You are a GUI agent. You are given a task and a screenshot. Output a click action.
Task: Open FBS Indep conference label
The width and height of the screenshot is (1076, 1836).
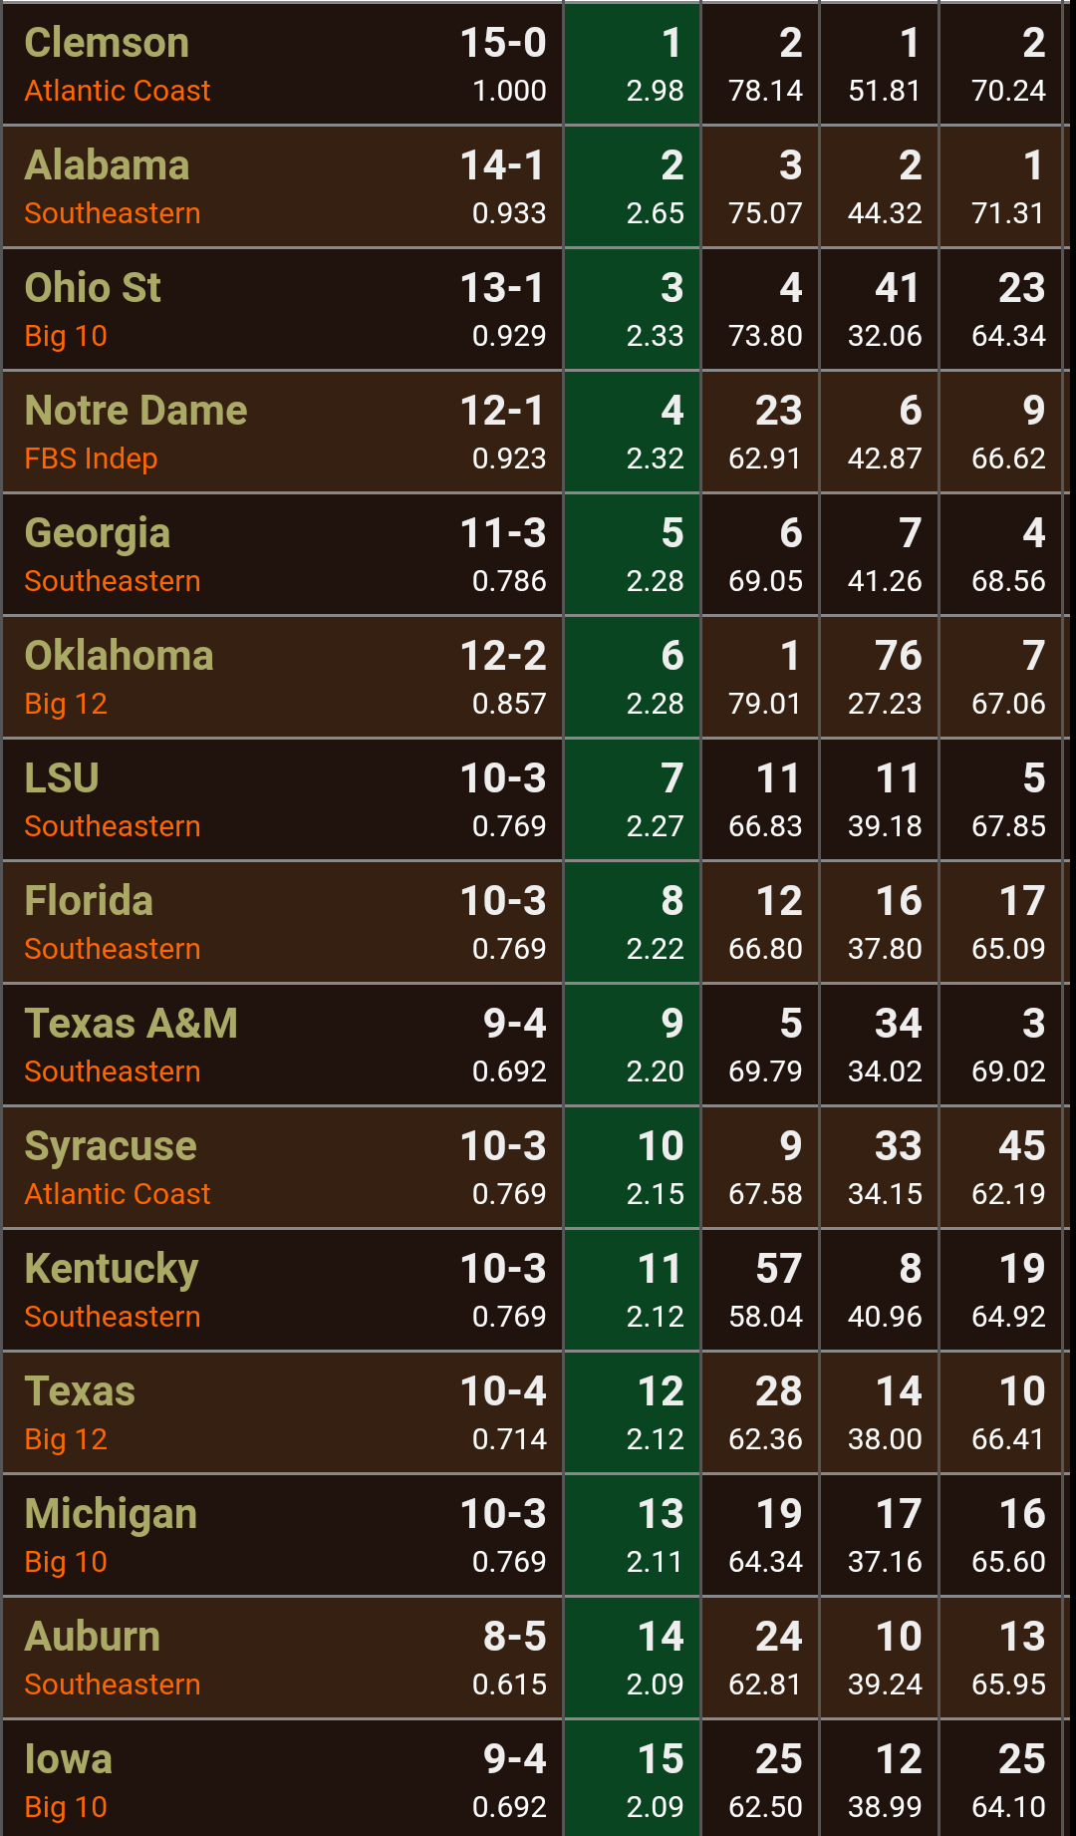pyautogui.click(x=91, y=459)
